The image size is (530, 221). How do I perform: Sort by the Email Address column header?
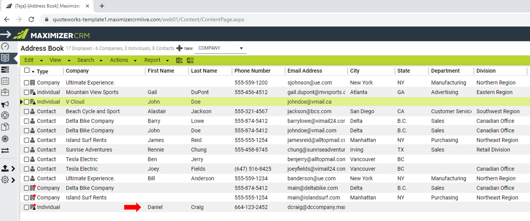point(305,71)
